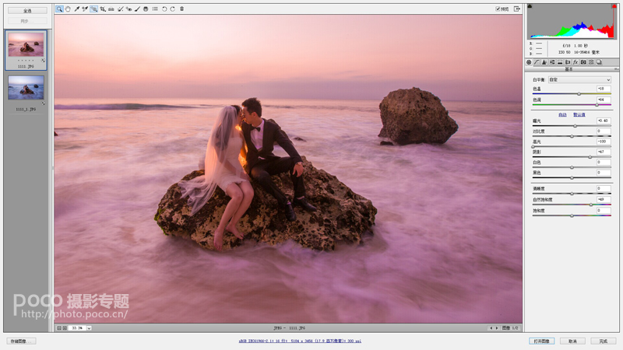Select the Spot Removal tool
The height and width of the screenshot is (350, 623).
(x=120, y=9)
